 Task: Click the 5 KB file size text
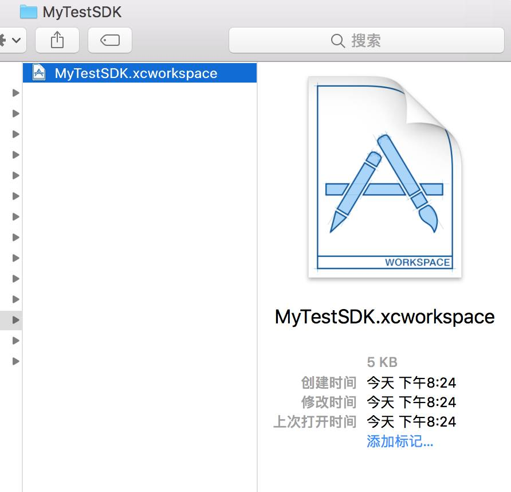tap(382, 362)
